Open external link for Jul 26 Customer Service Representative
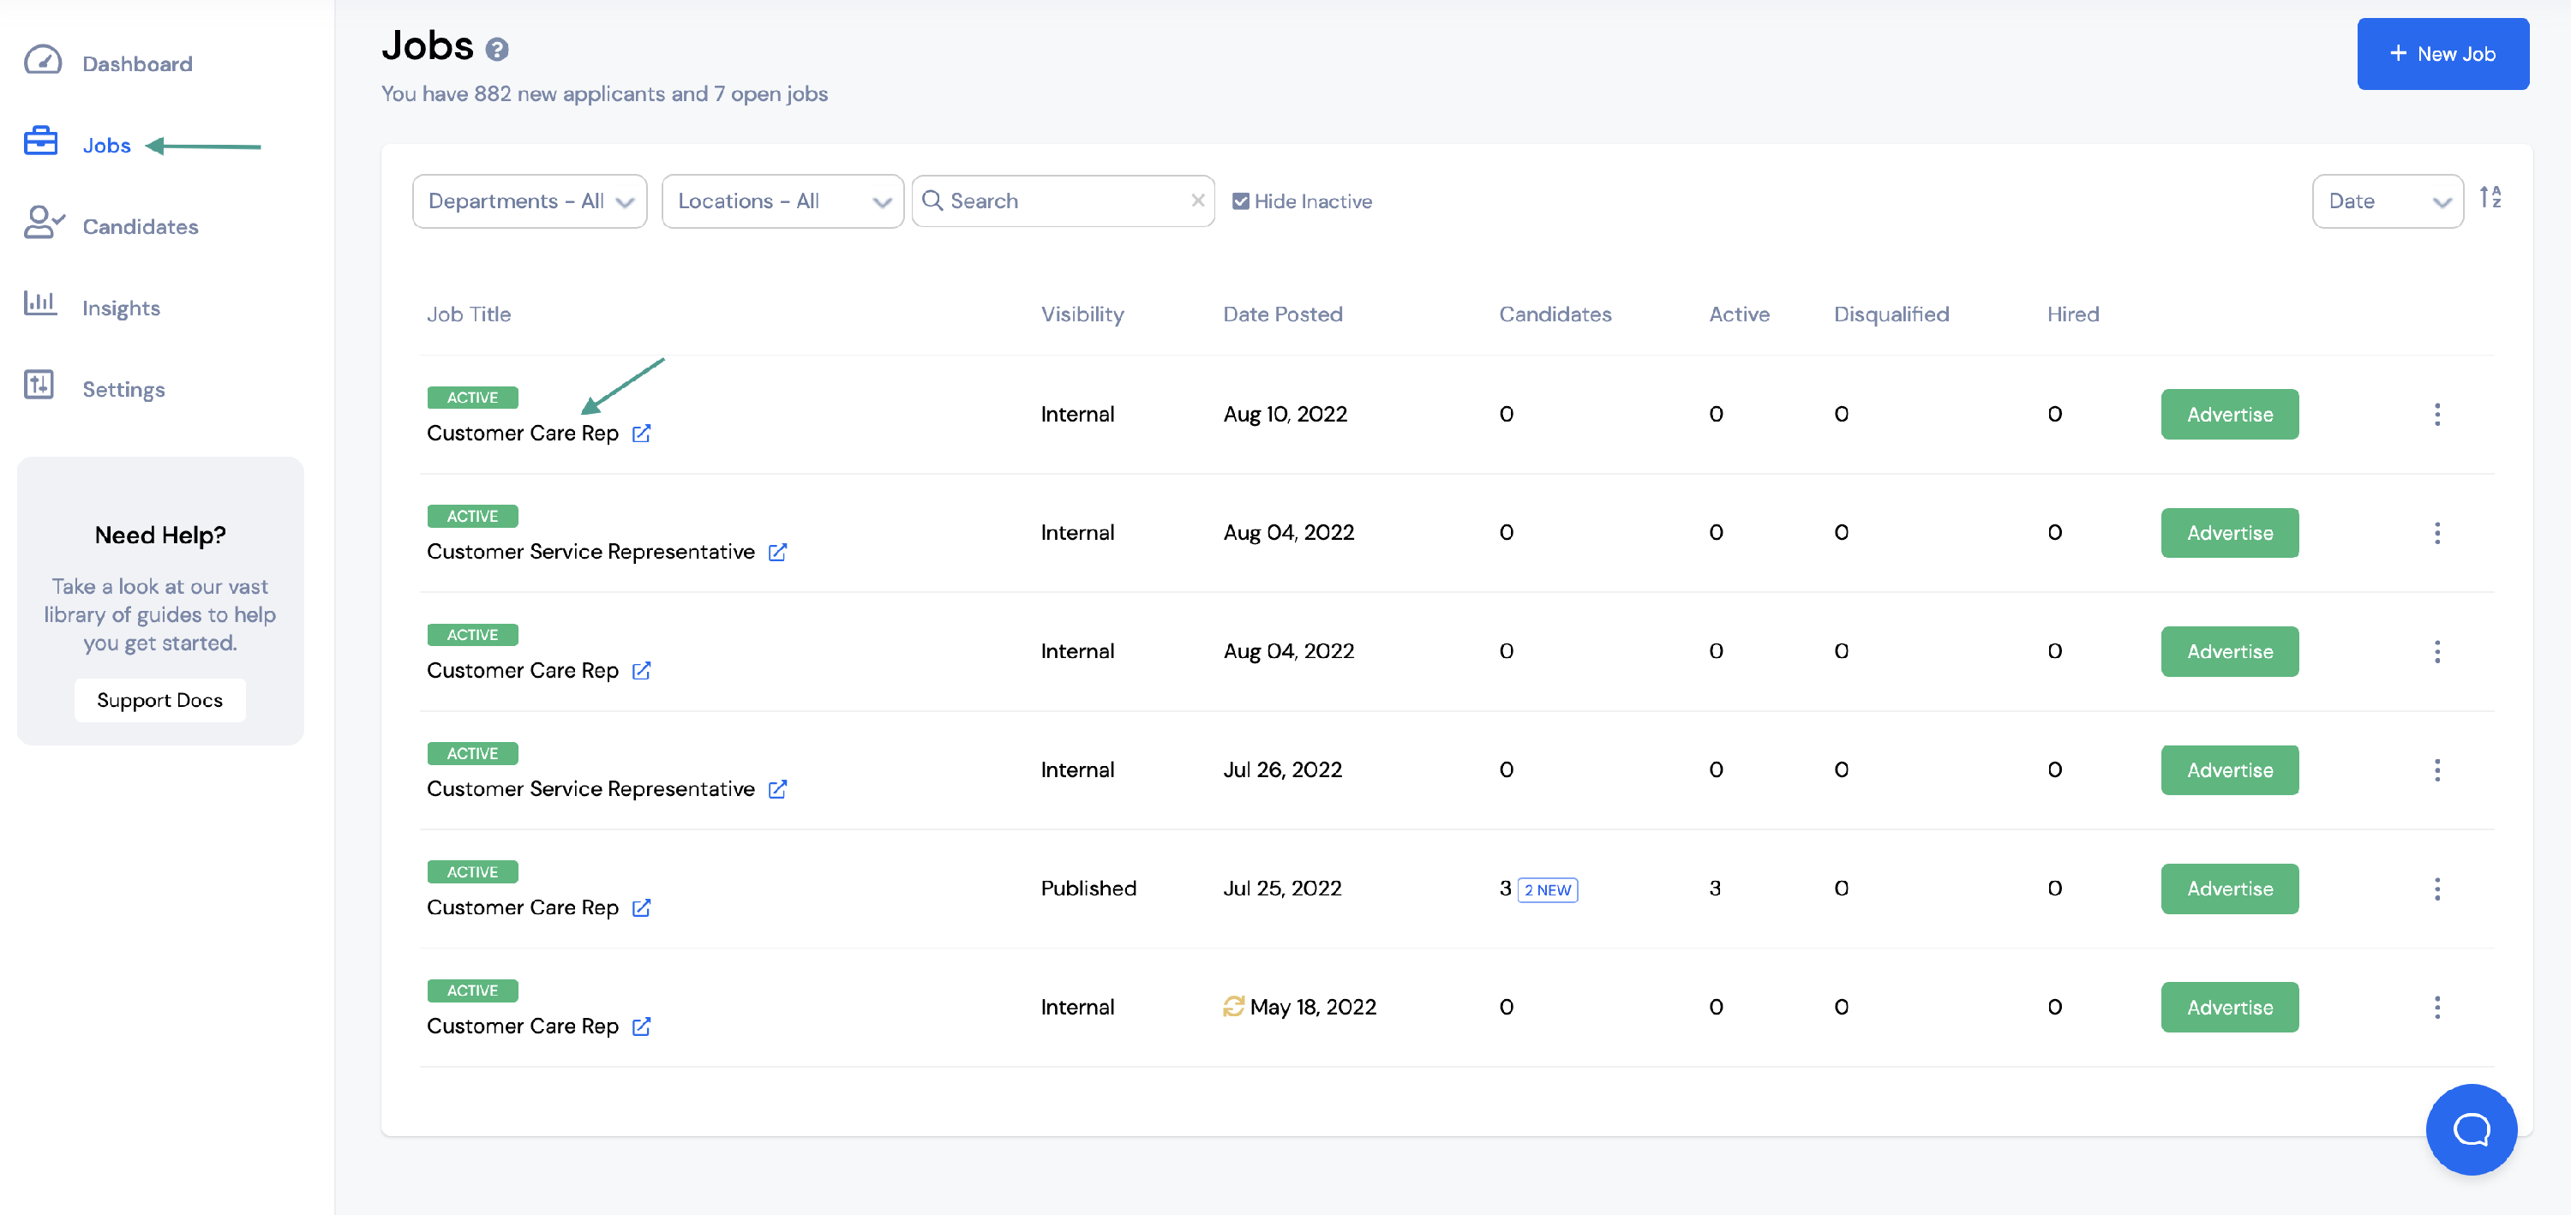This screenshot has width=2571, height=1215. coord(778,790)
